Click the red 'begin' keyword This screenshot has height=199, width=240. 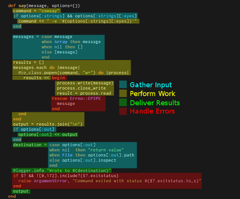click(x=58, y=78)
